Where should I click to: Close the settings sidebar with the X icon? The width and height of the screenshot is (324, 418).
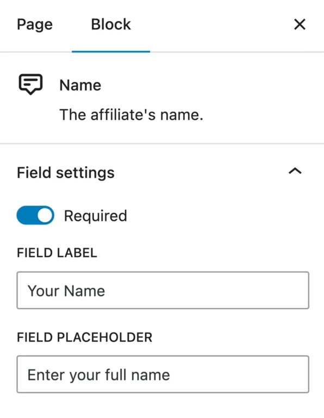pos(300,25)
